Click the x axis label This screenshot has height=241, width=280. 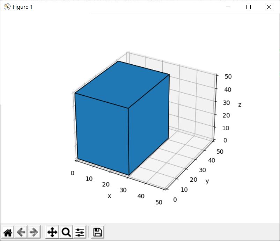[110, 196]
